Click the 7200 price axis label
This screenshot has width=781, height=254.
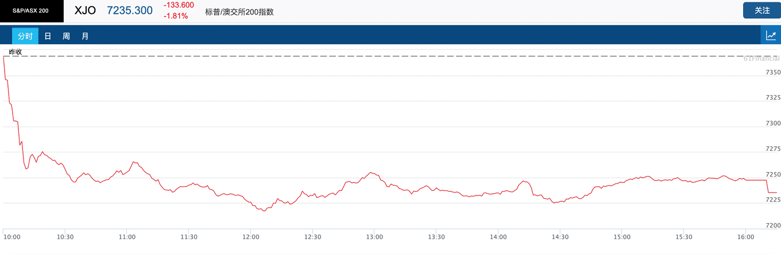[773, 225]
